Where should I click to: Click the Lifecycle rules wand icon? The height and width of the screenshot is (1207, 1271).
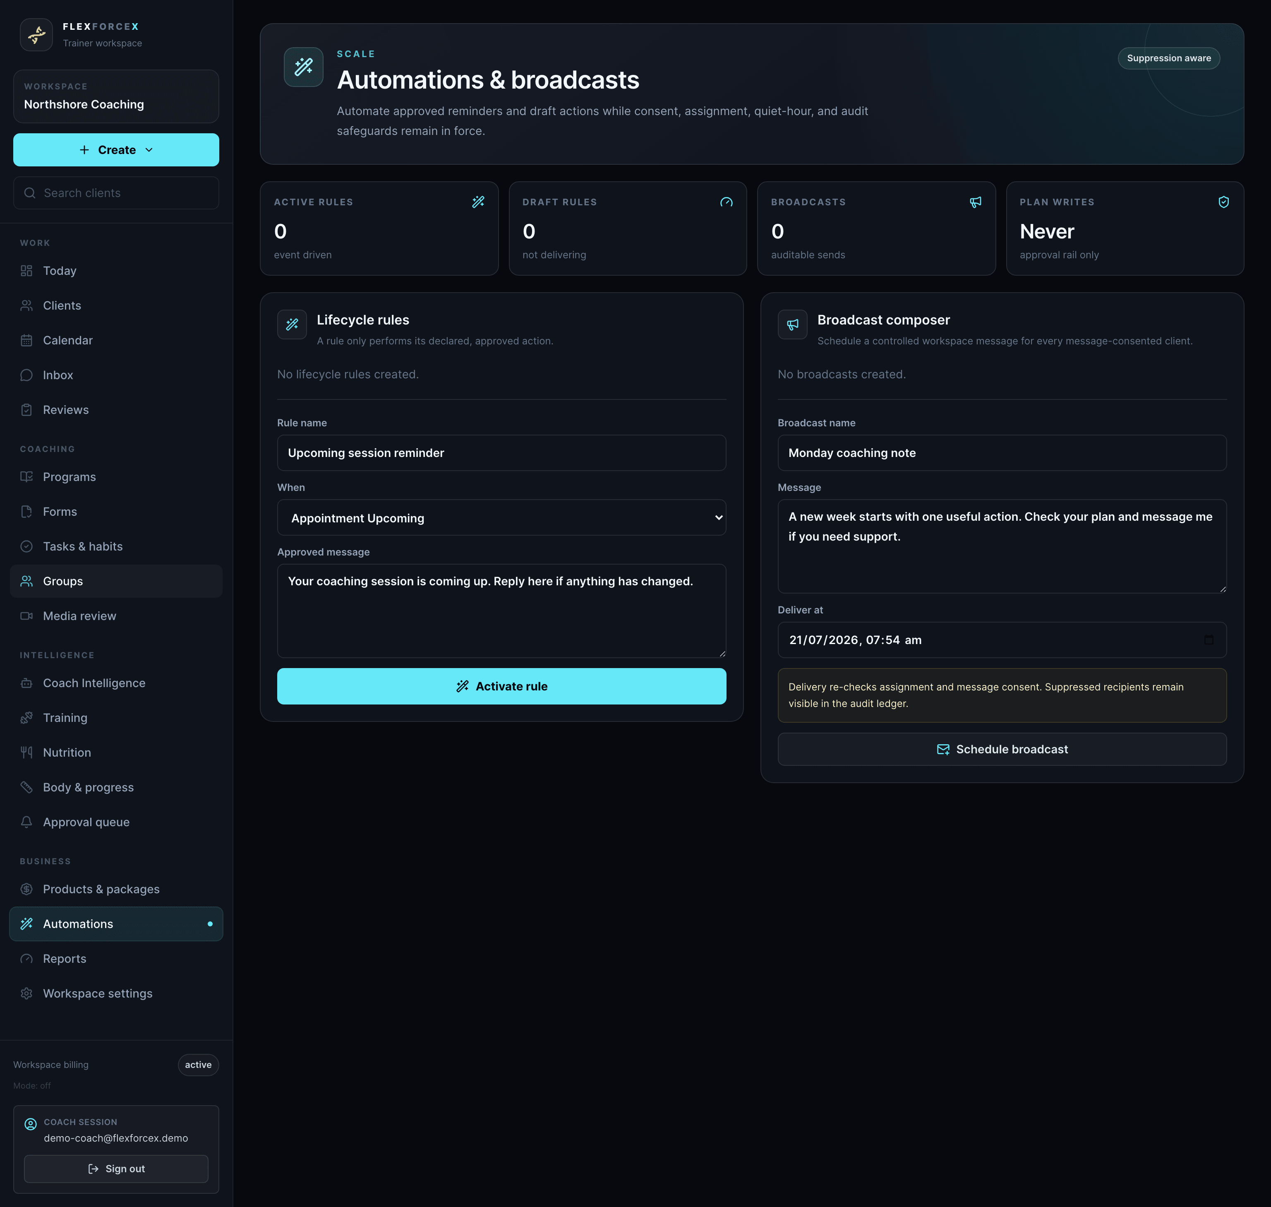[x=292, y=324]
